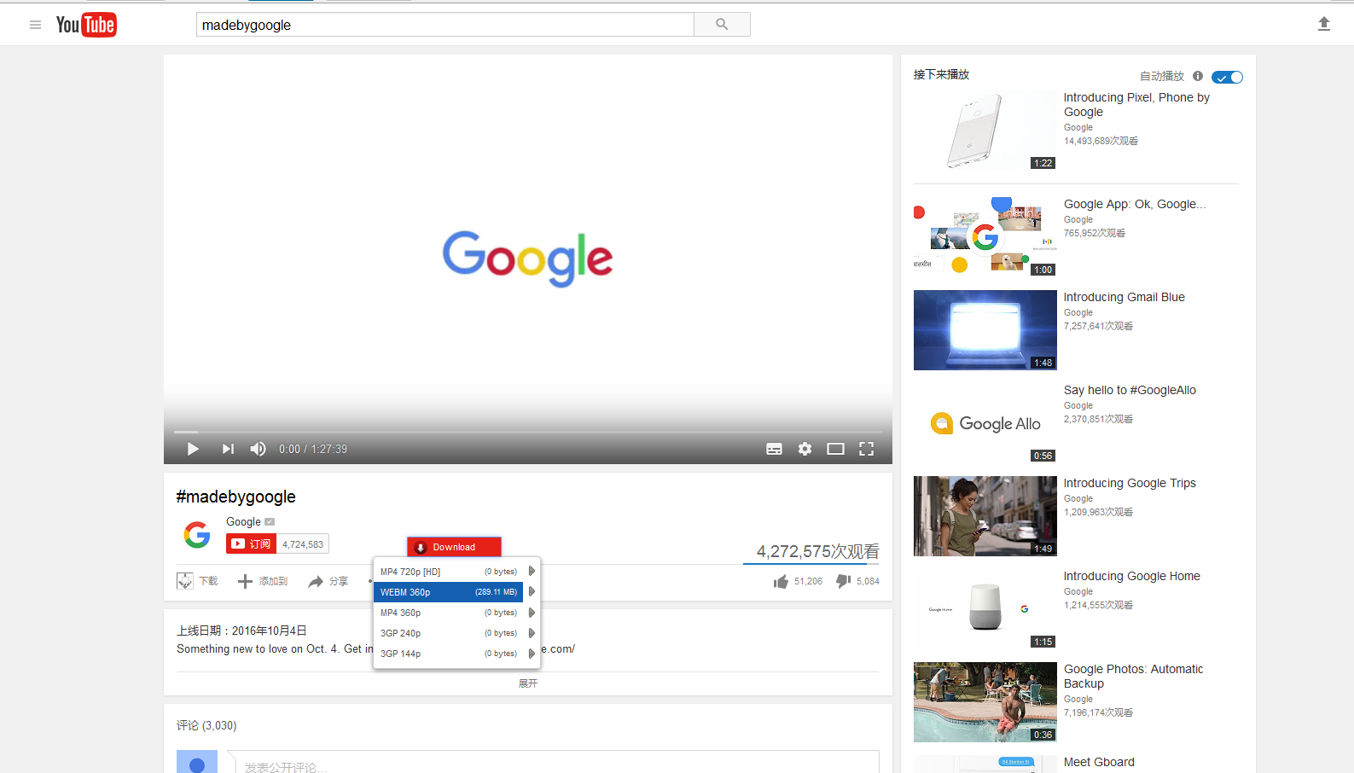Open the hamburger guide menu
The height and width of the screenshot is (773, 1354).
pyautogui.click(x=35, y=25)
